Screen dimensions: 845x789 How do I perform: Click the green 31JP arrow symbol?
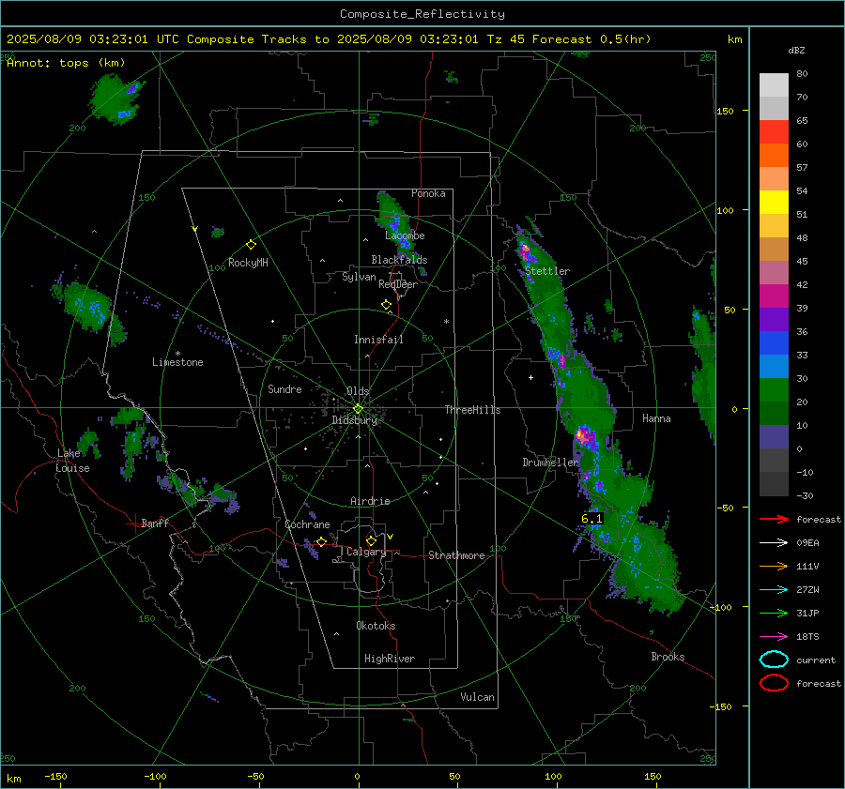click(774, 613)
